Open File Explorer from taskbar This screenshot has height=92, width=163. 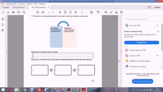[x=17, y=90]
